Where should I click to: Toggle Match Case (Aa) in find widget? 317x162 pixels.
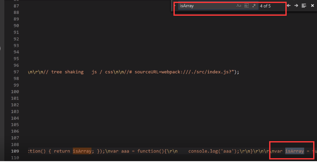239,6
